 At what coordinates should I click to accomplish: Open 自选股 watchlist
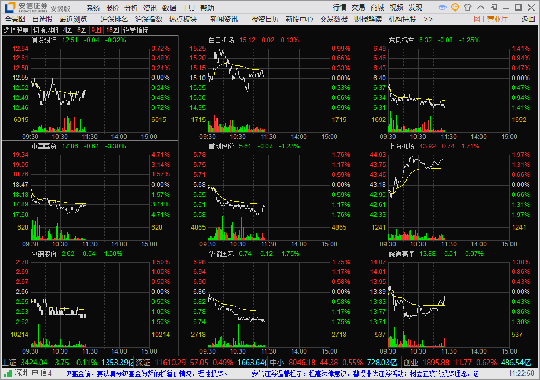[42, 19]
